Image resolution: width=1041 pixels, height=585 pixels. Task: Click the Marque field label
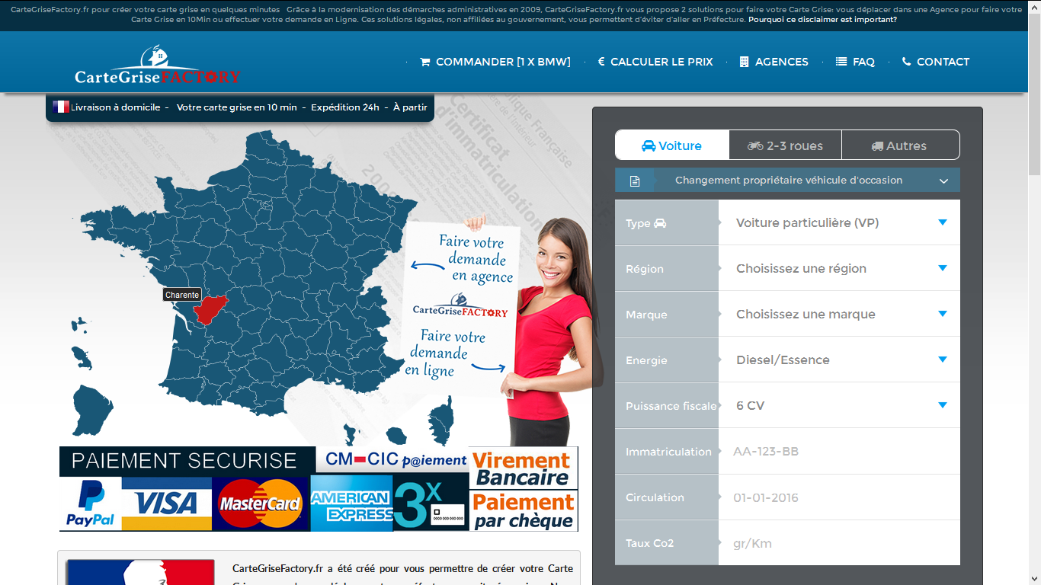646,315
